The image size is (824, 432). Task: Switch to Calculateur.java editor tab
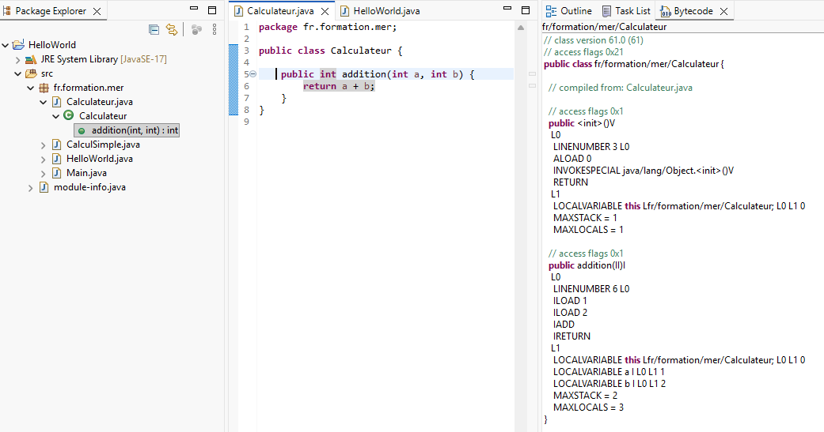(280, 11)
